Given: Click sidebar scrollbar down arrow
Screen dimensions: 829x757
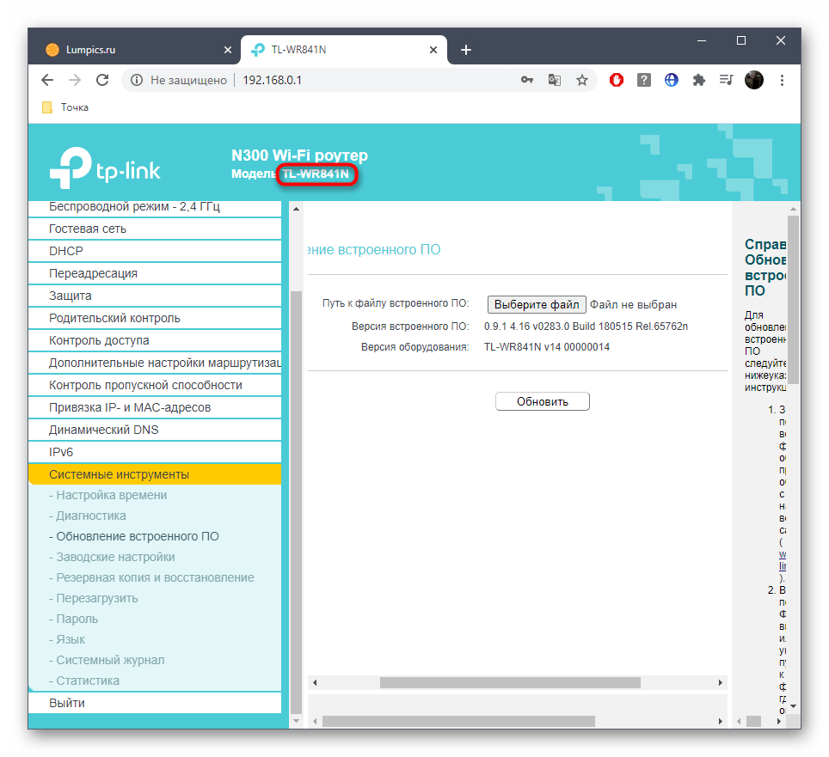Looking at the screenshot, I should point(296,721).
